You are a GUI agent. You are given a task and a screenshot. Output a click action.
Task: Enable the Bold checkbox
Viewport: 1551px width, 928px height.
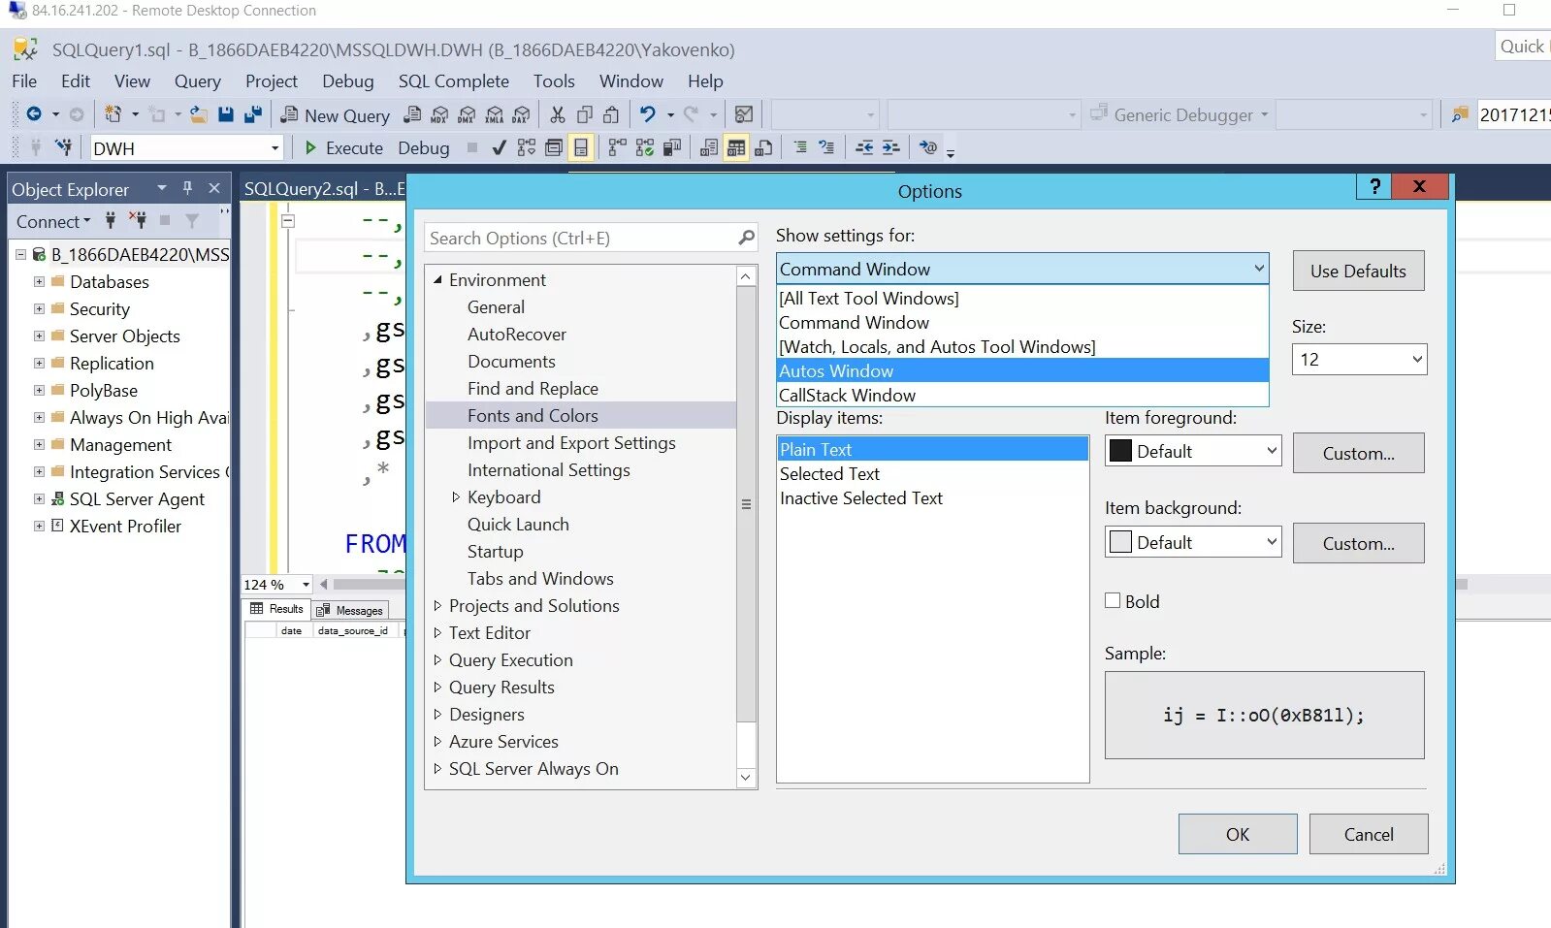1113,600
